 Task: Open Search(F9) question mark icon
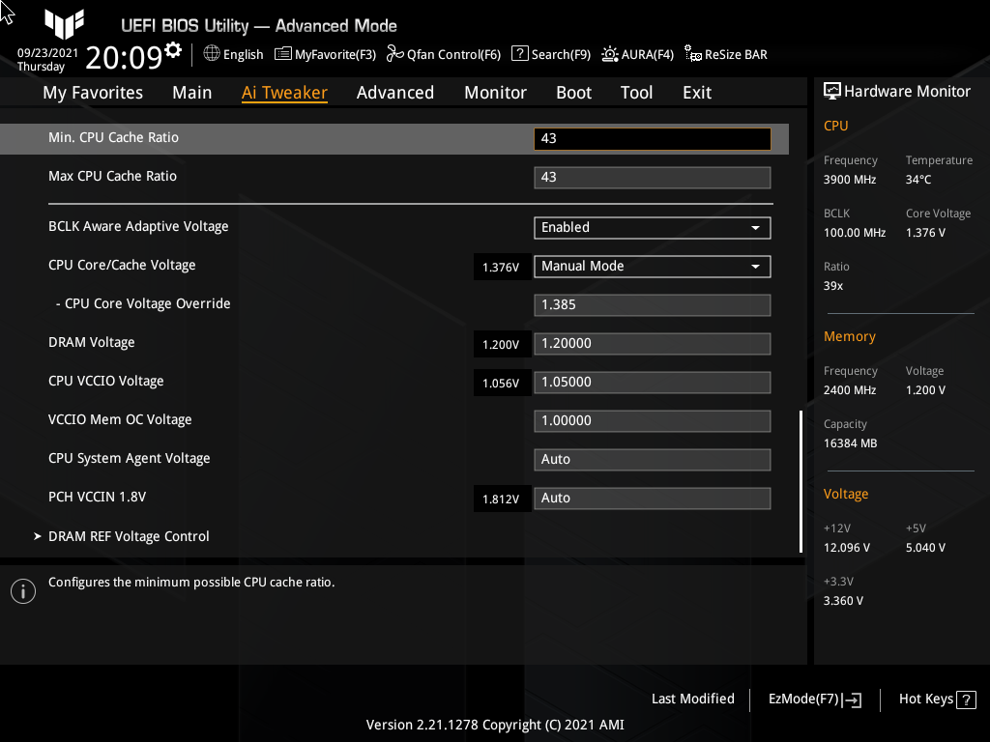[x=519, y=54]
